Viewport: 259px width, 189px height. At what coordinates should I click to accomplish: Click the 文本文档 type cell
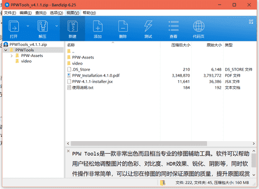pyautogui.click(x=232, y=88)
